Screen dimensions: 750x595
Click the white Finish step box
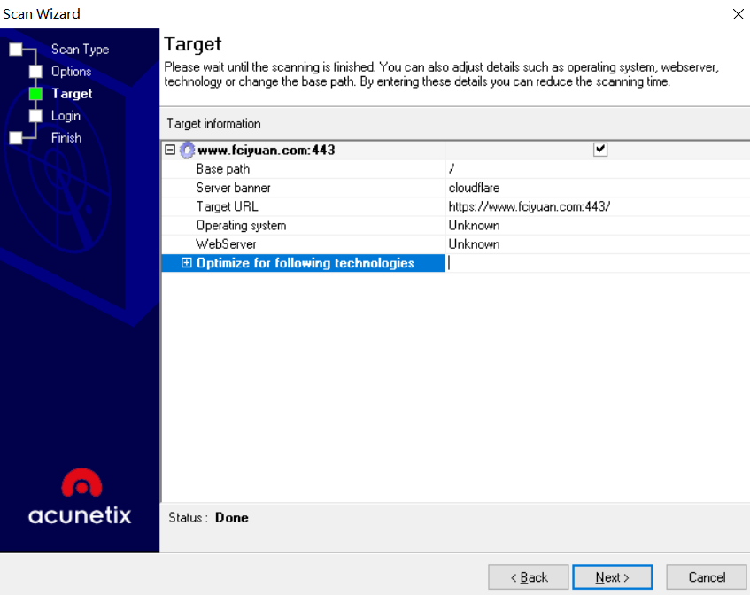coord(16,138)
